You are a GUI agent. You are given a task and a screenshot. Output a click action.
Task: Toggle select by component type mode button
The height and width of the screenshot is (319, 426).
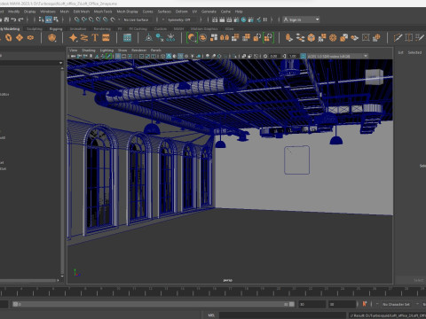pyautogui.click(x=56, y=19)
